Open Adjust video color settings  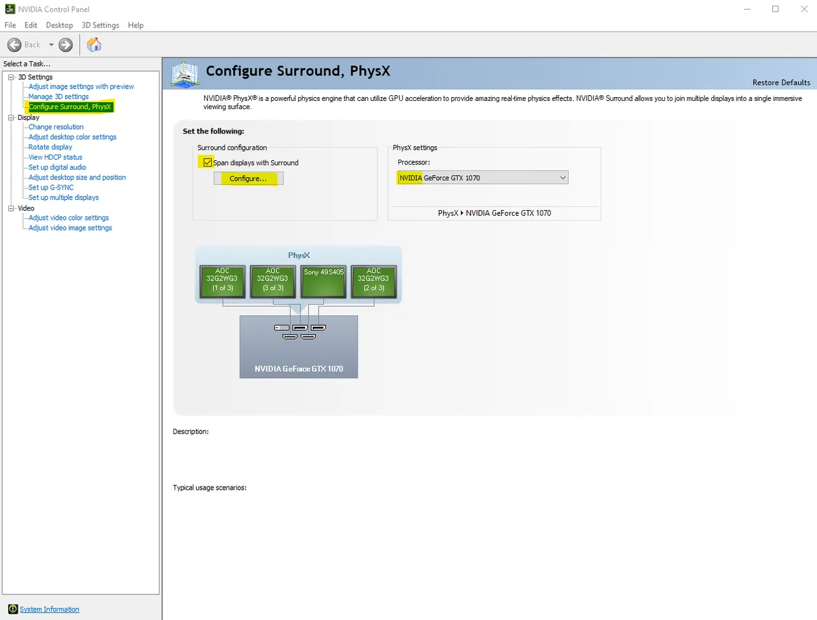pos(69,218)
